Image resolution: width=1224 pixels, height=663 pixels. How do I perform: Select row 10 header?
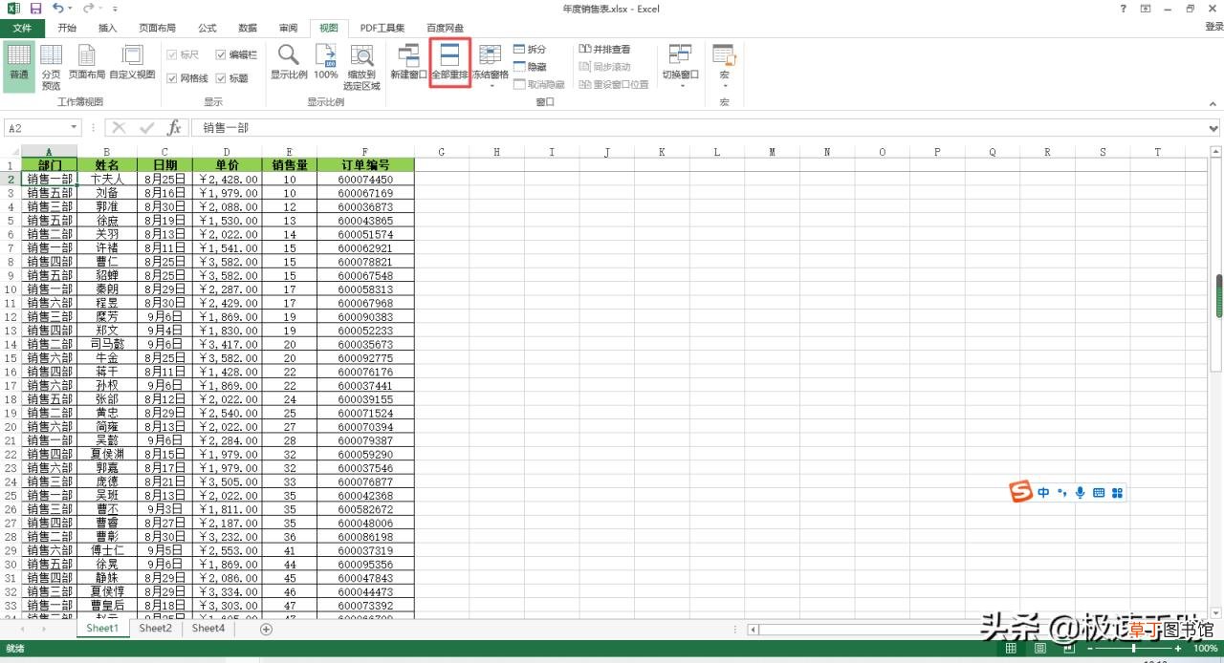point(11,289)
